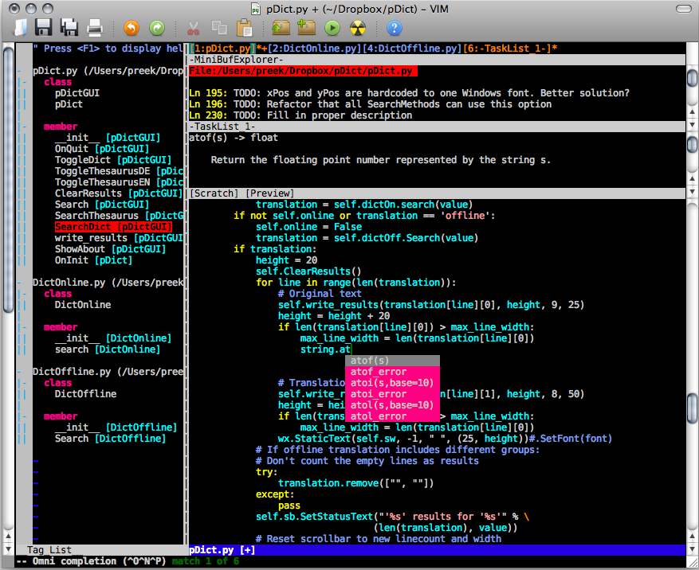The image size is (699, 570).
Task: Collapse the DictOnline.py fold marker
Action: (x=21, y=283)
